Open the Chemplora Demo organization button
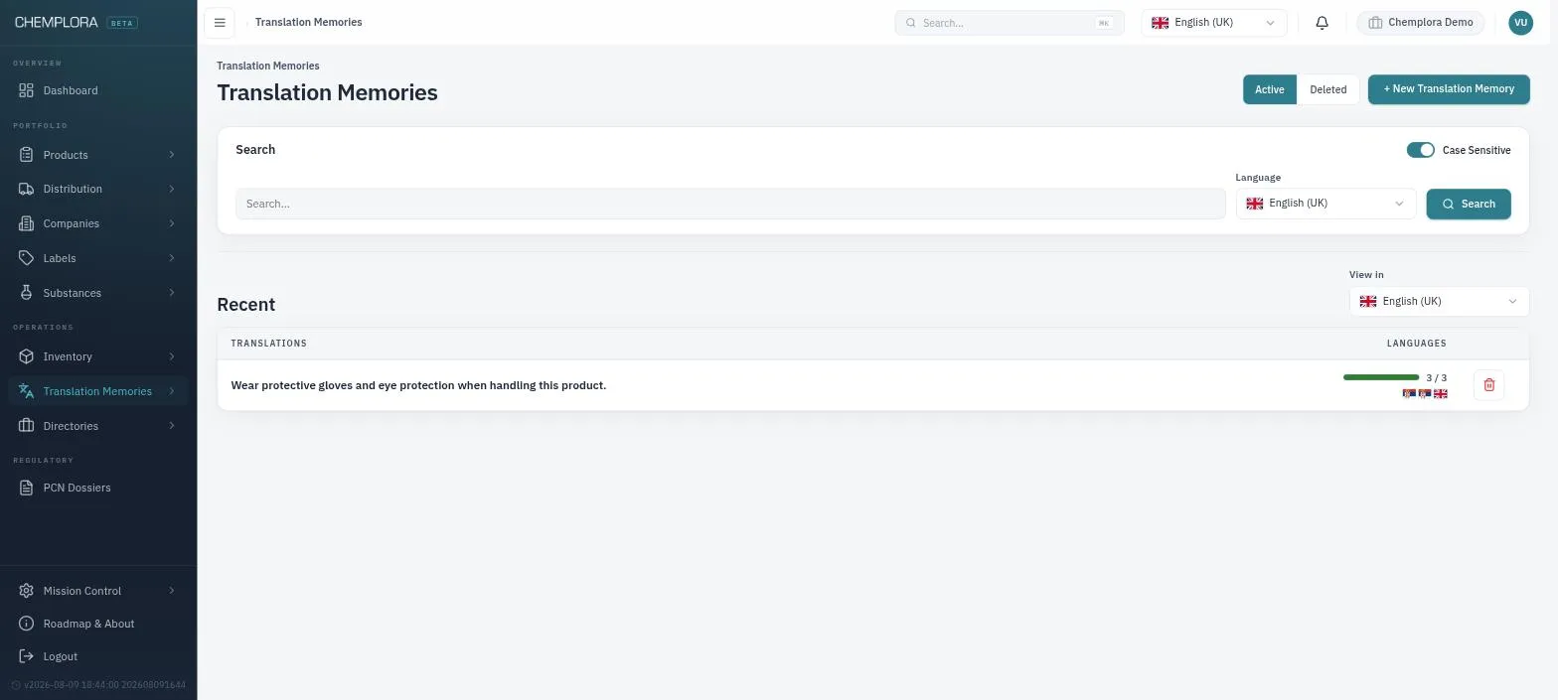 tap(1421, 23)
